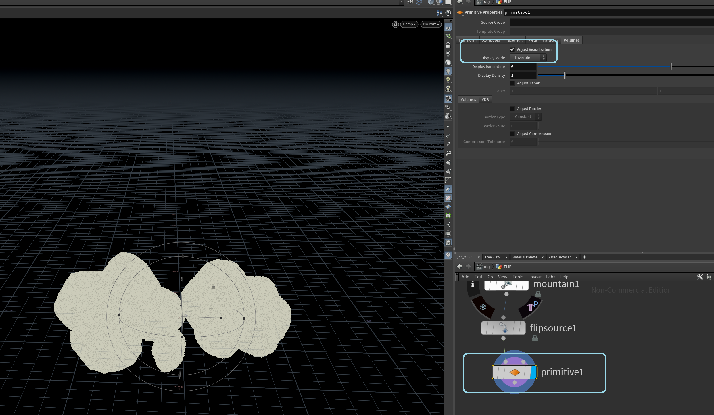Open the No cam camera dropdown
The height and width of the screenshot is (415, 714).
(x=431, y=24)
